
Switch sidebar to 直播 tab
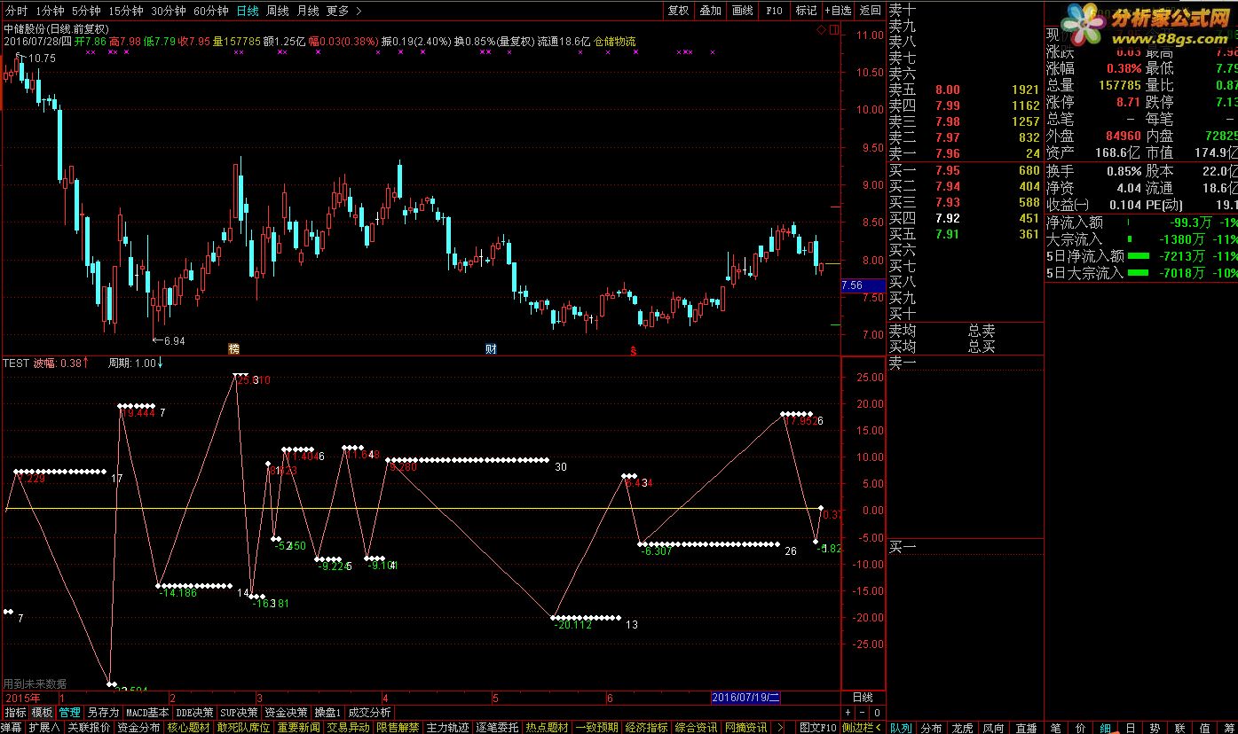[x=1026, y=727]
